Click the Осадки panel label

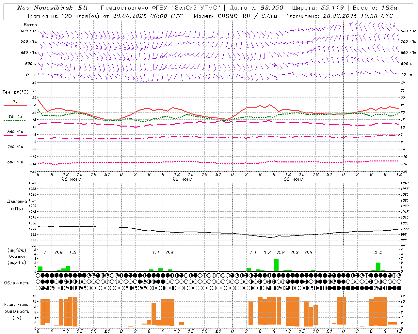click(17, 256)
